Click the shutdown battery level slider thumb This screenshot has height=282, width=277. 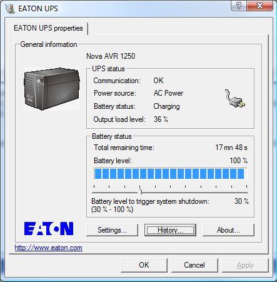(141, 191)
